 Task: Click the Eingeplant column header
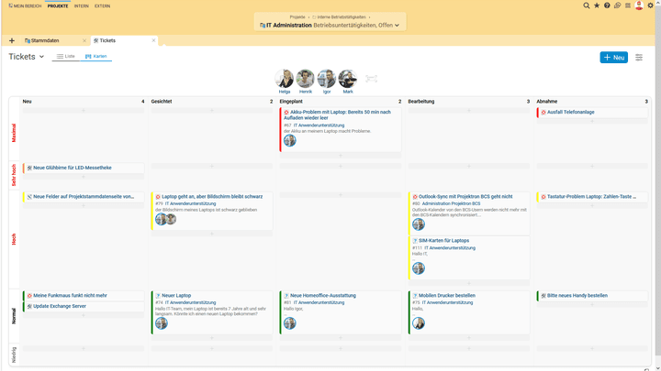click(x=291, y=102)
